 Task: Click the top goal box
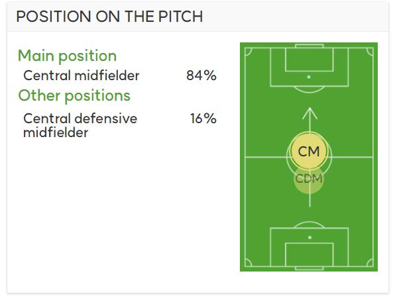point(310,60)
